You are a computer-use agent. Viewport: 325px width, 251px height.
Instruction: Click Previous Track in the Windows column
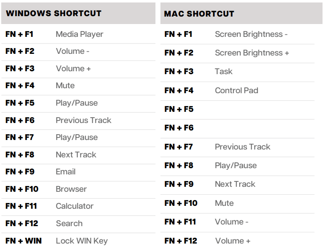pos(83,120)
